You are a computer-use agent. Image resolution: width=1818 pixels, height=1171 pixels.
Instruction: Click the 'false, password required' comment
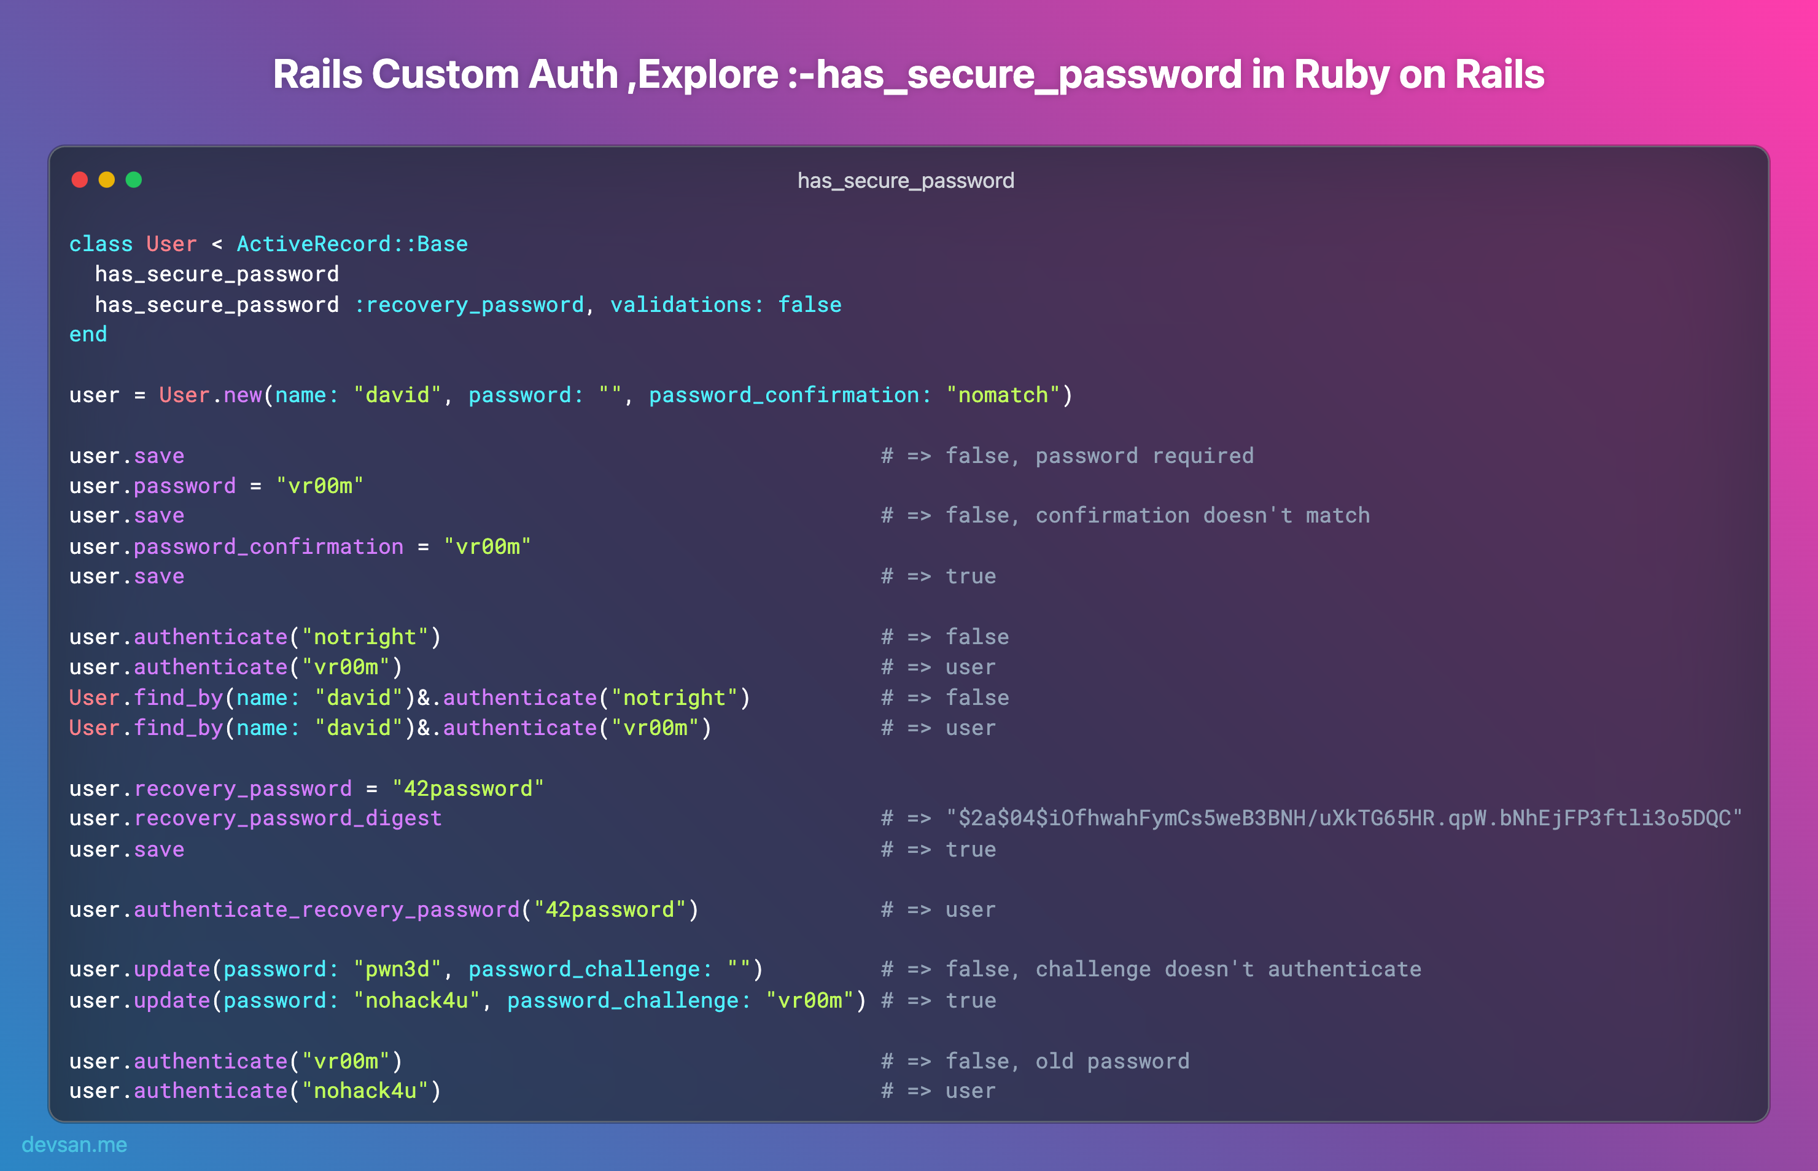click(x=1100, y=456)
